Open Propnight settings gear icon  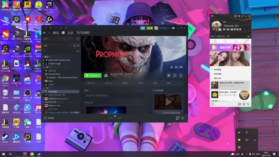pyautogui.click(x=169, y=75)
